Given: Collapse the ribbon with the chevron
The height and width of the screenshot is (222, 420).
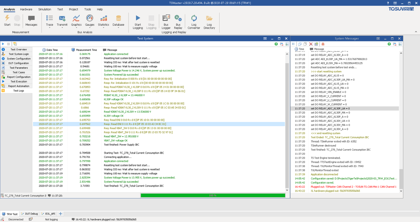Looking at the screenshot, I should 416,32.
